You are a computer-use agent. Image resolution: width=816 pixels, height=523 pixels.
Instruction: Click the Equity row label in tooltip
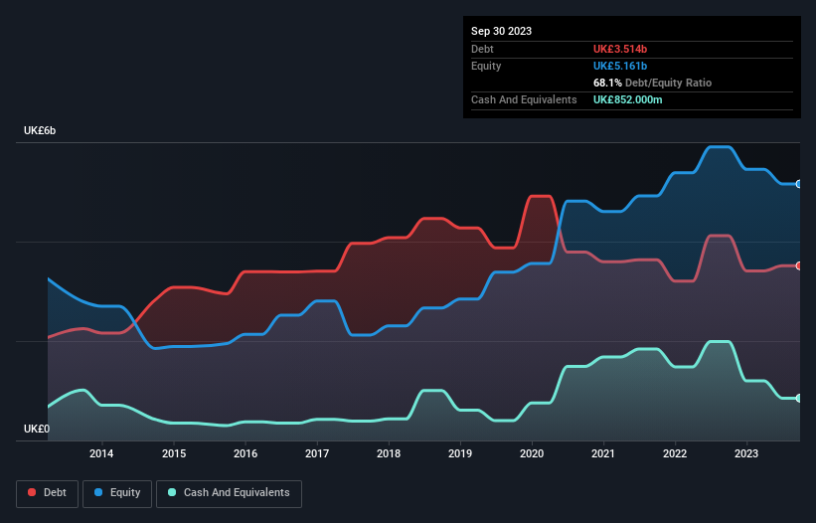486,66
